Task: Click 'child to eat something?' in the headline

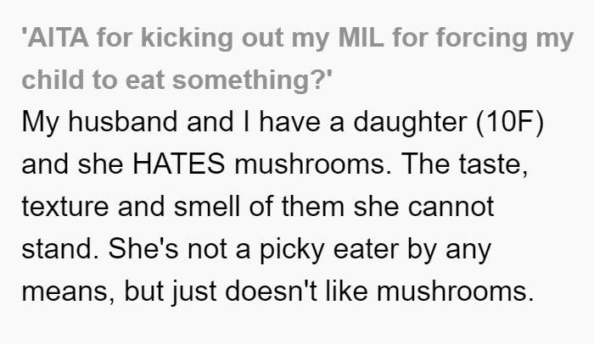Action: pos(177,80)
